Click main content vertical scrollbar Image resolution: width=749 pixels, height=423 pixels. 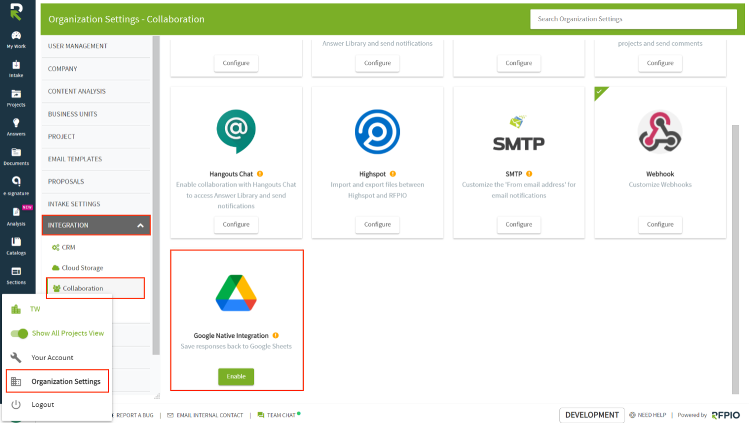pyautogui.click(x=735, y=259)
